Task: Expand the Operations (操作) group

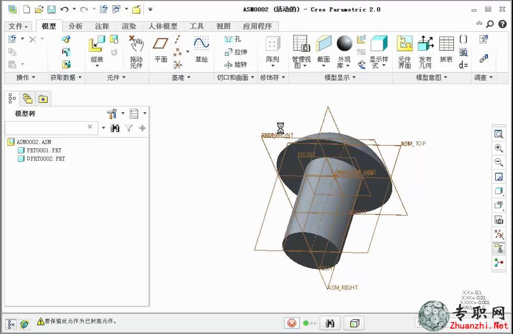Action: coord(26,77)
